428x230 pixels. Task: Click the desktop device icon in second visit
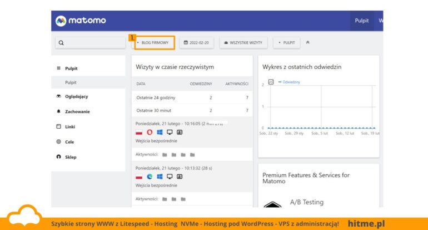tap(170, 177)
